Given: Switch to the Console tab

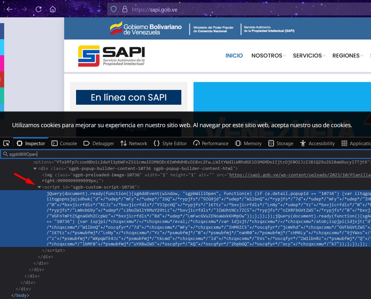Looking at the screenshot, I should (65, 143).
